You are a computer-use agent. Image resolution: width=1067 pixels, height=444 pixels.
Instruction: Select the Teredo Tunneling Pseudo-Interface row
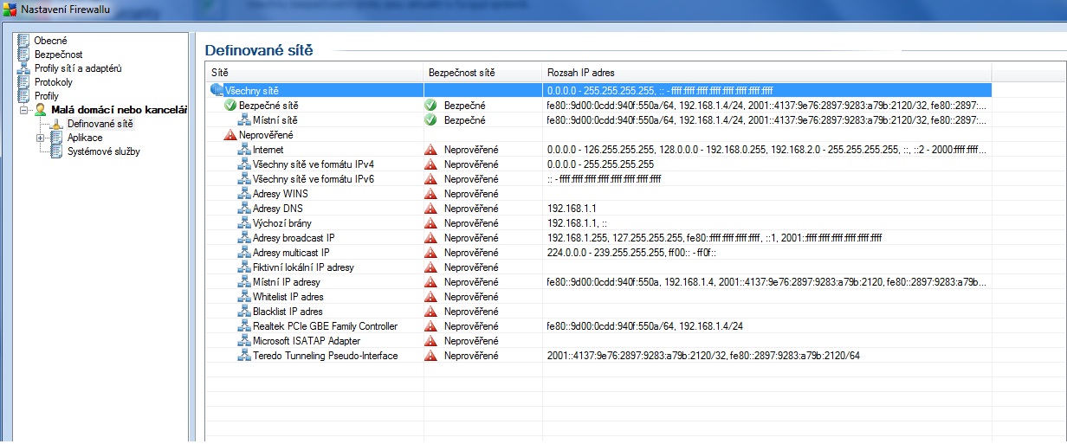point(325,356)
